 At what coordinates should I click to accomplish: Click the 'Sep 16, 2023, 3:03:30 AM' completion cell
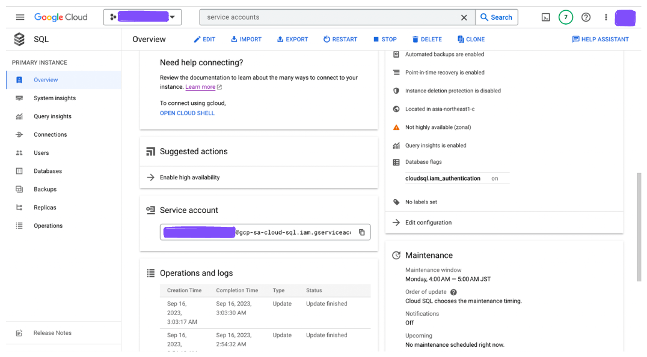coord(234,308)
